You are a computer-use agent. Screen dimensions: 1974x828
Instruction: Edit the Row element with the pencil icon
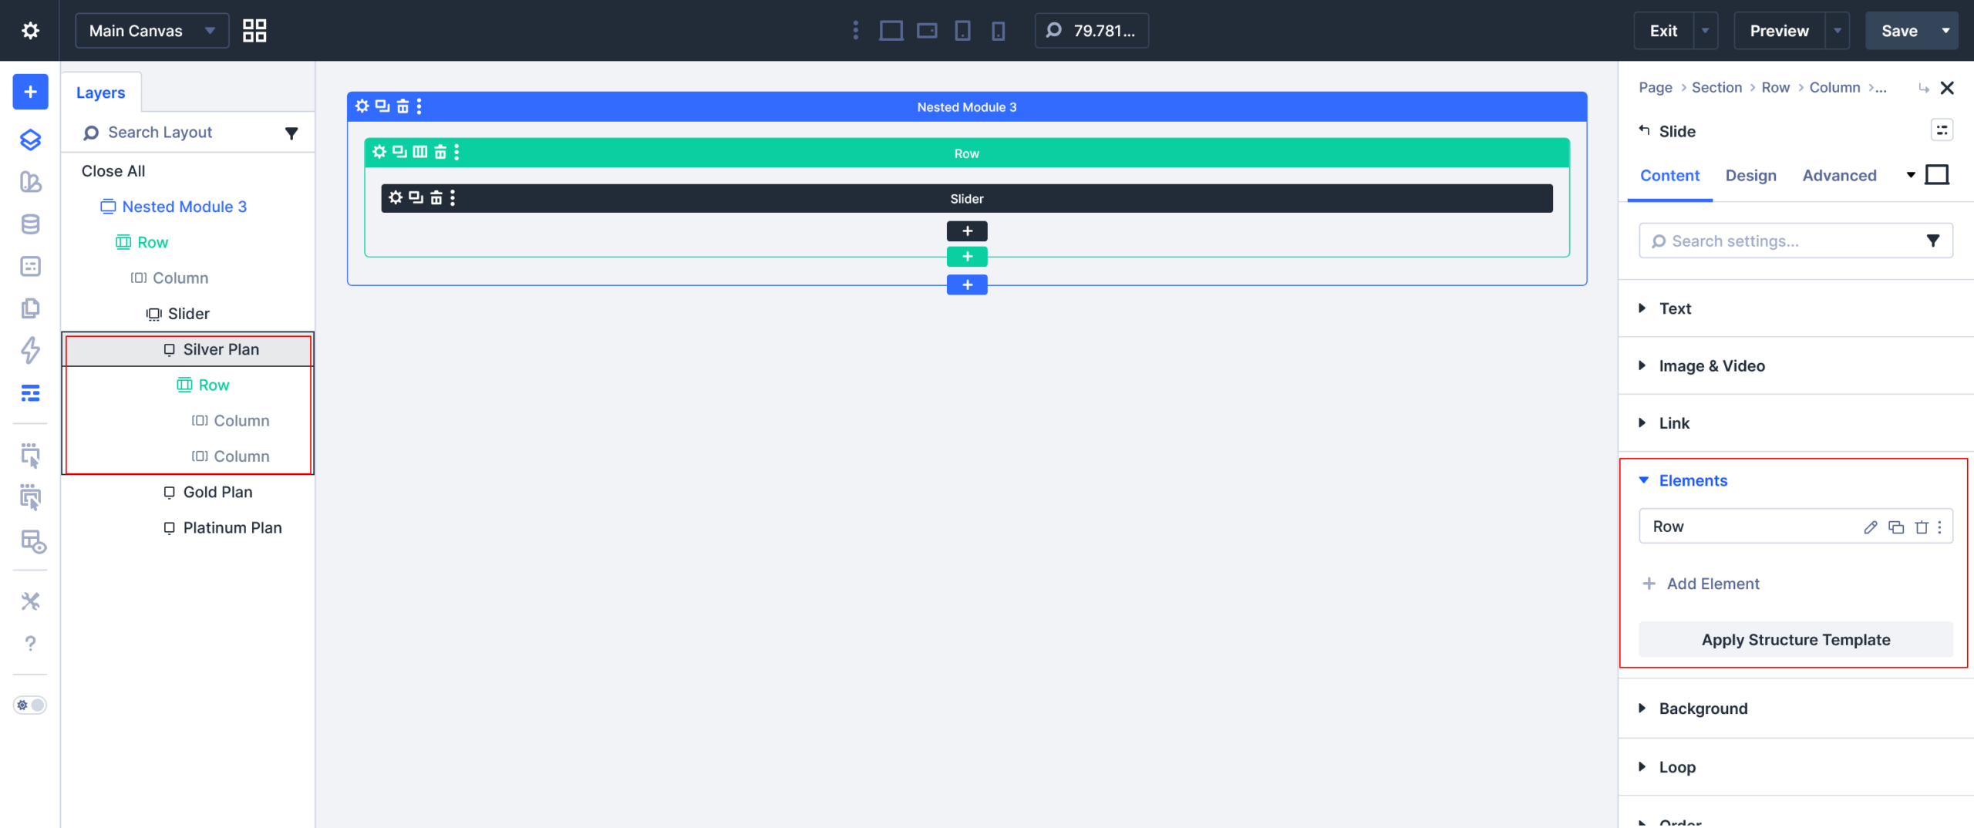tap(1869, 527)
